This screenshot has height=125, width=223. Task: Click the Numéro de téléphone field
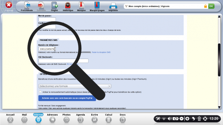point(47,49)
